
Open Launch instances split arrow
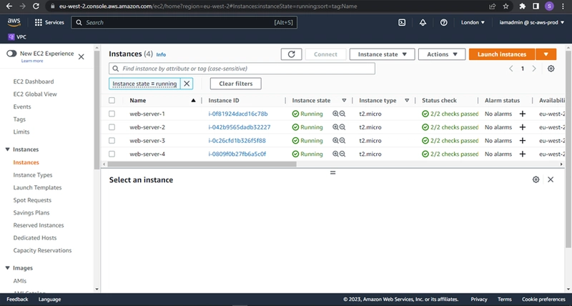pyautogui.click(x=546, y=54)
